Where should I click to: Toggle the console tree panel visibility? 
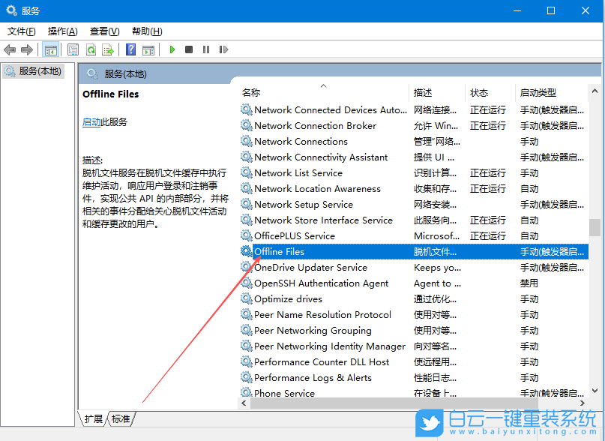[51, 49]
